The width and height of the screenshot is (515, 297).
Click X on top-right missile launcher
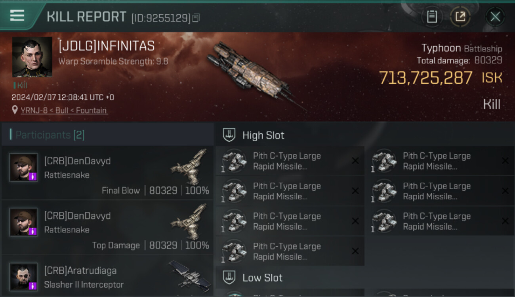(x=505, y=161)
